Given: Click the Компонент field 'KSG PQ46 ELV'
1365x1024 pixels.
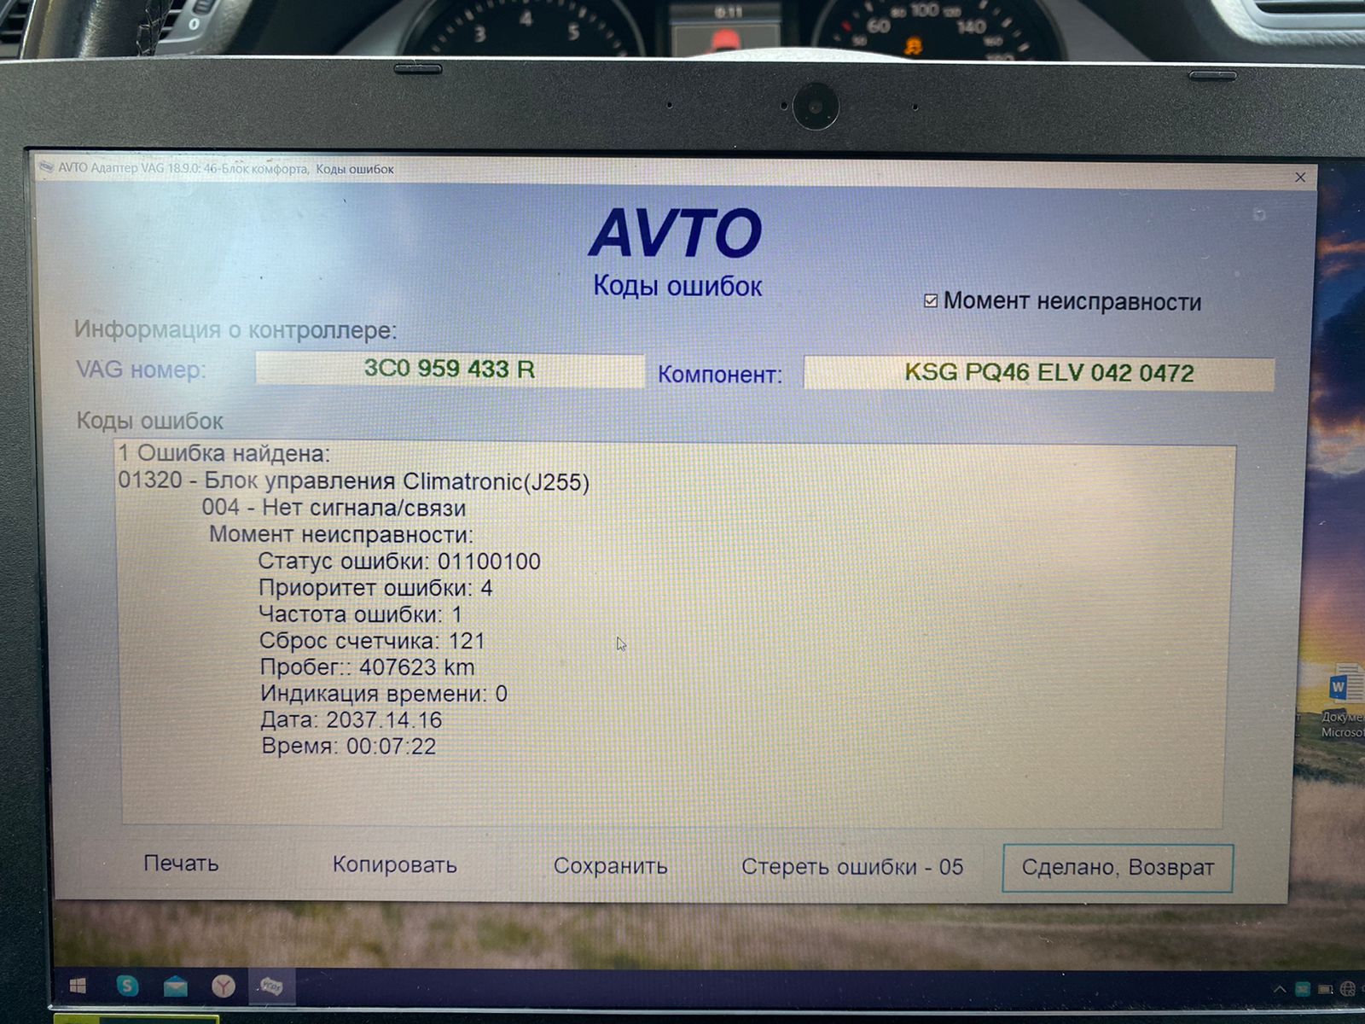Looking at the screenshot, I should click(1038, 374).
